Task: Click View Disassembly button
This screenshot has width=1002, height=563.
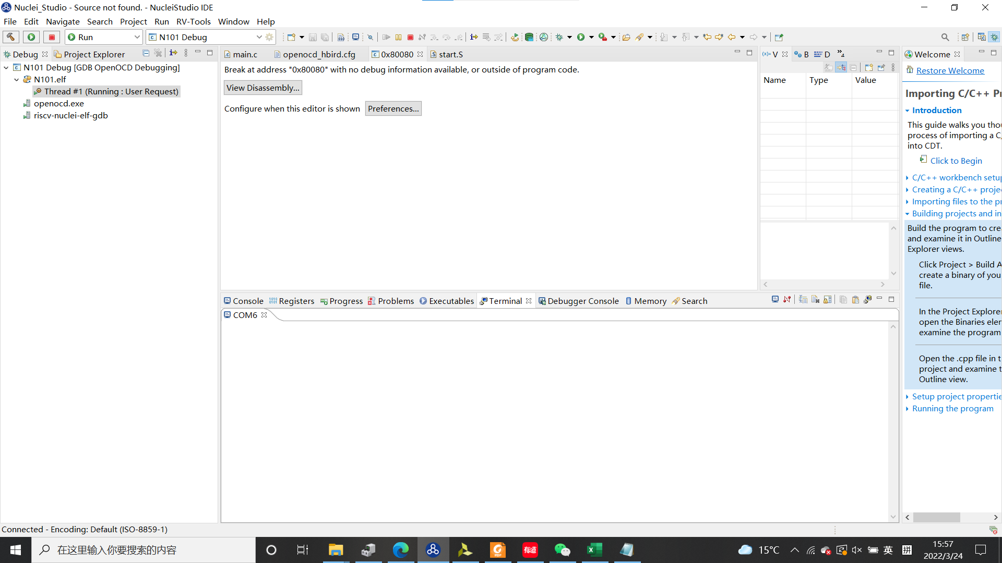Action: (x=262, y=87)
